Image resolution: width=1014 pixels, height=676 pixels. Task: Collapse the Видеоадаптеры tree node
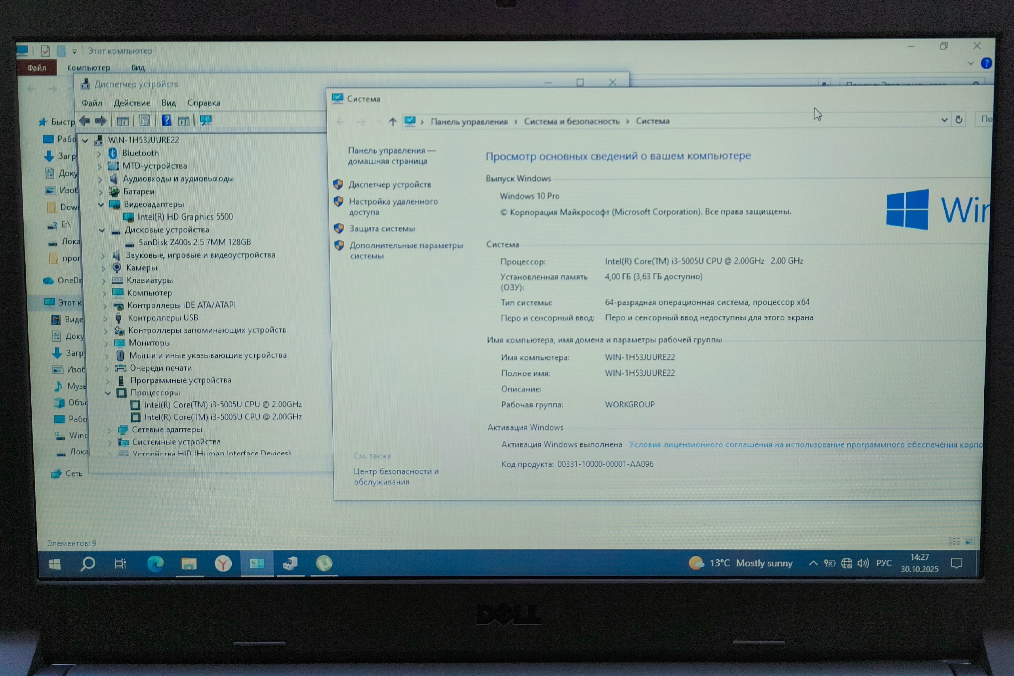pyautogui.click(x=101, y=204)
